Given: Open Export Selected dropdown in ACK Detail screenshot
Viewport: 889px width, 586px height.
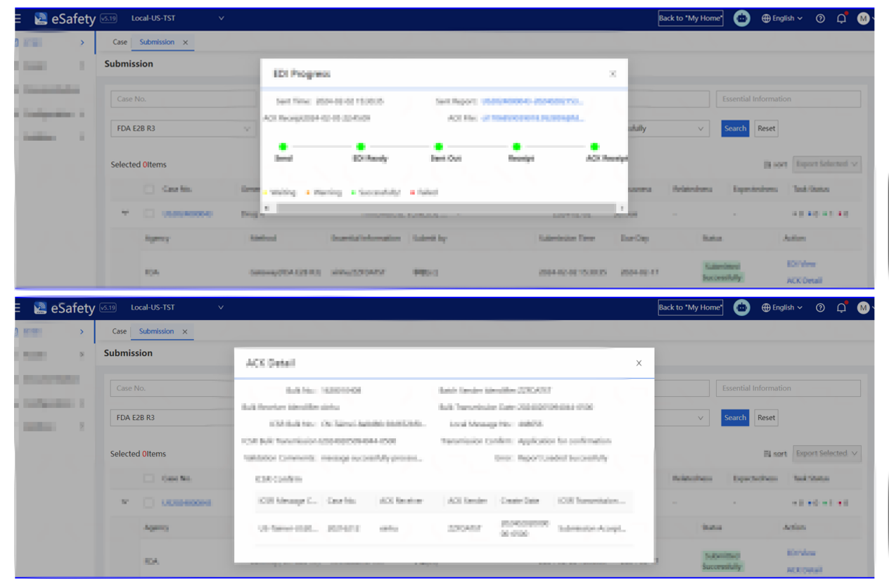Looking at the screenshot, I should click(826, 454).
